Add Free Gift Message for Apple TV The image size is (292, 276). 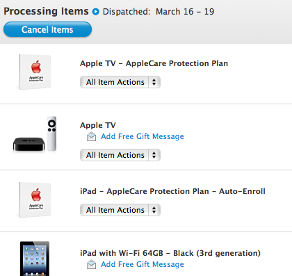click(143, 136)
